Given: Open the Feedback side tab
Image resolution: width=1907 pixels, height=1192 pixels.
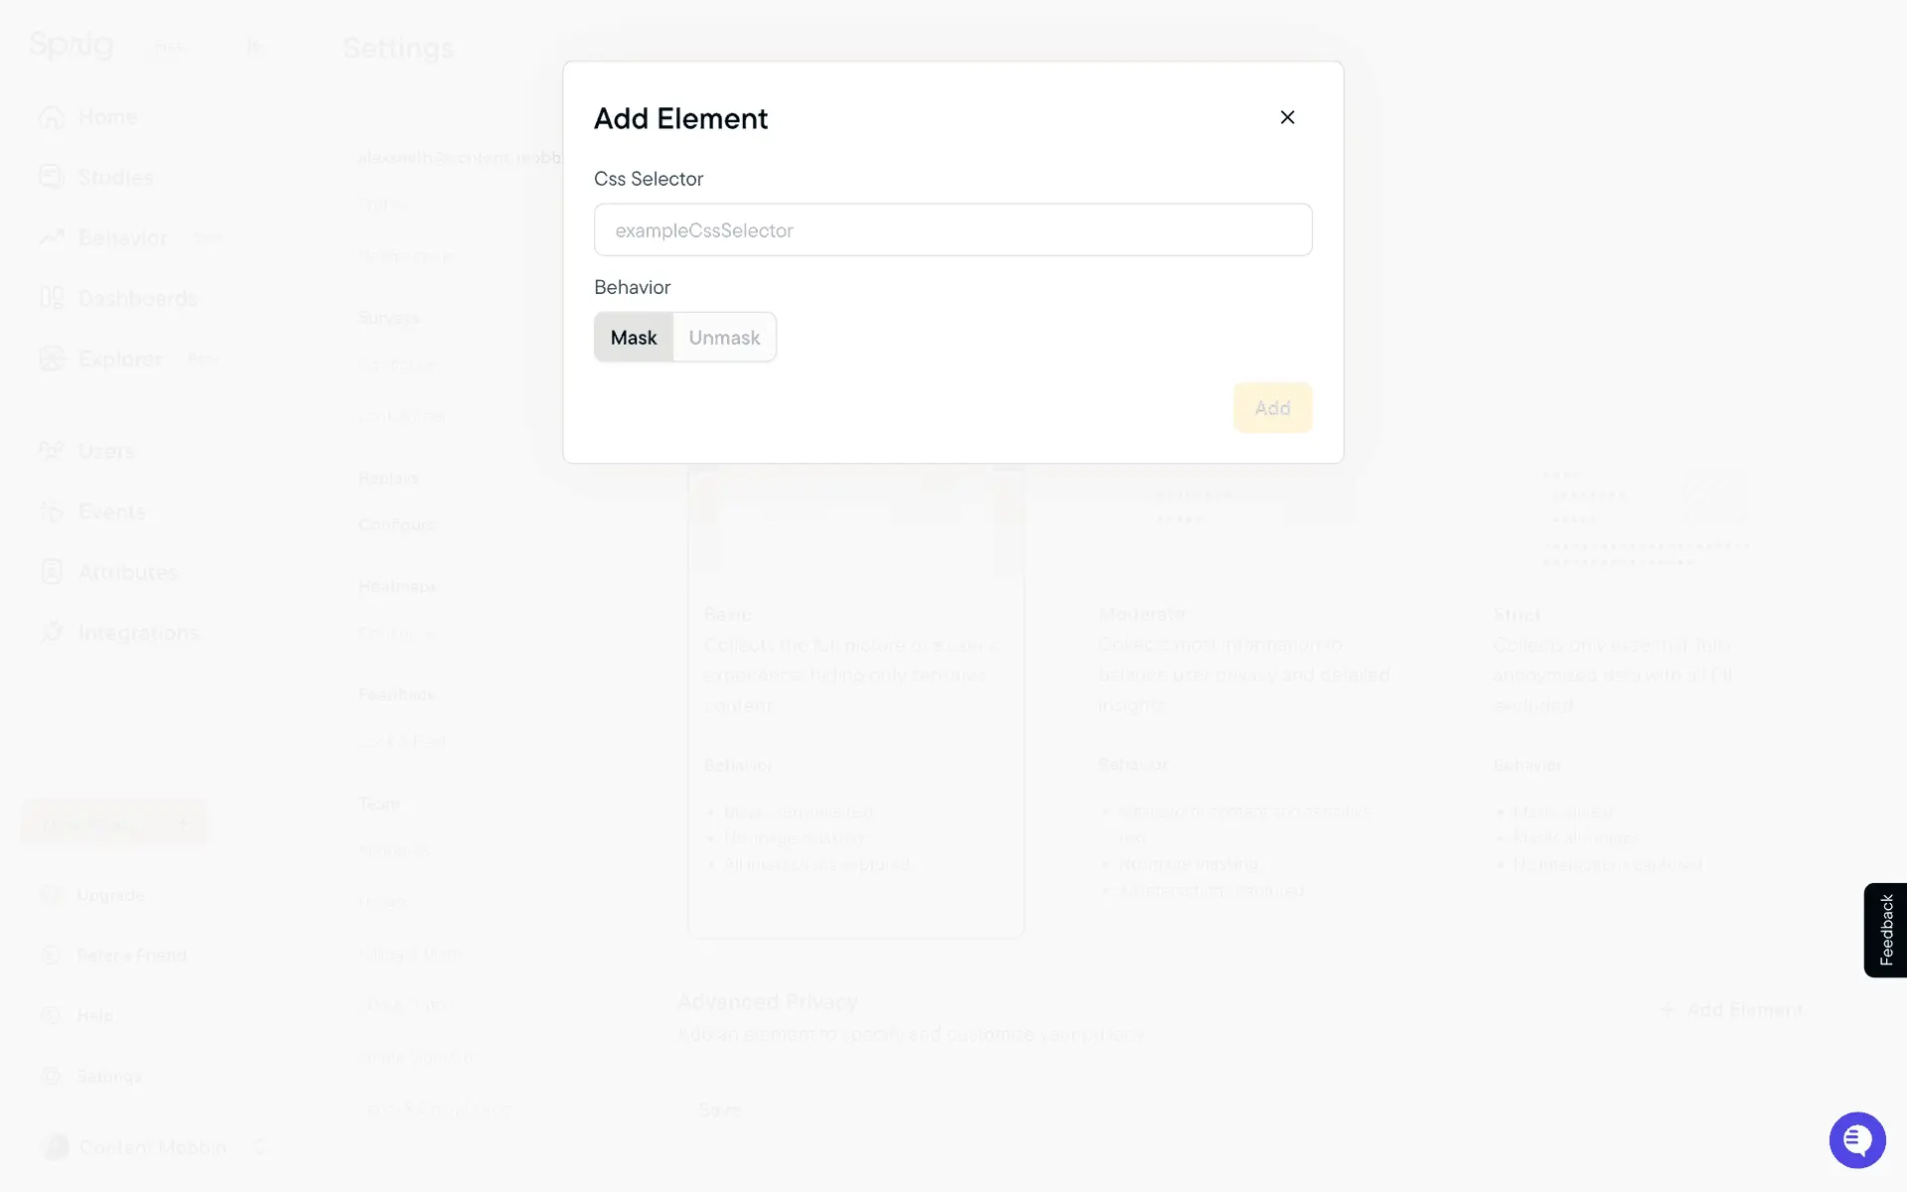Looking at the screenshot, I should pos(1885,930).
